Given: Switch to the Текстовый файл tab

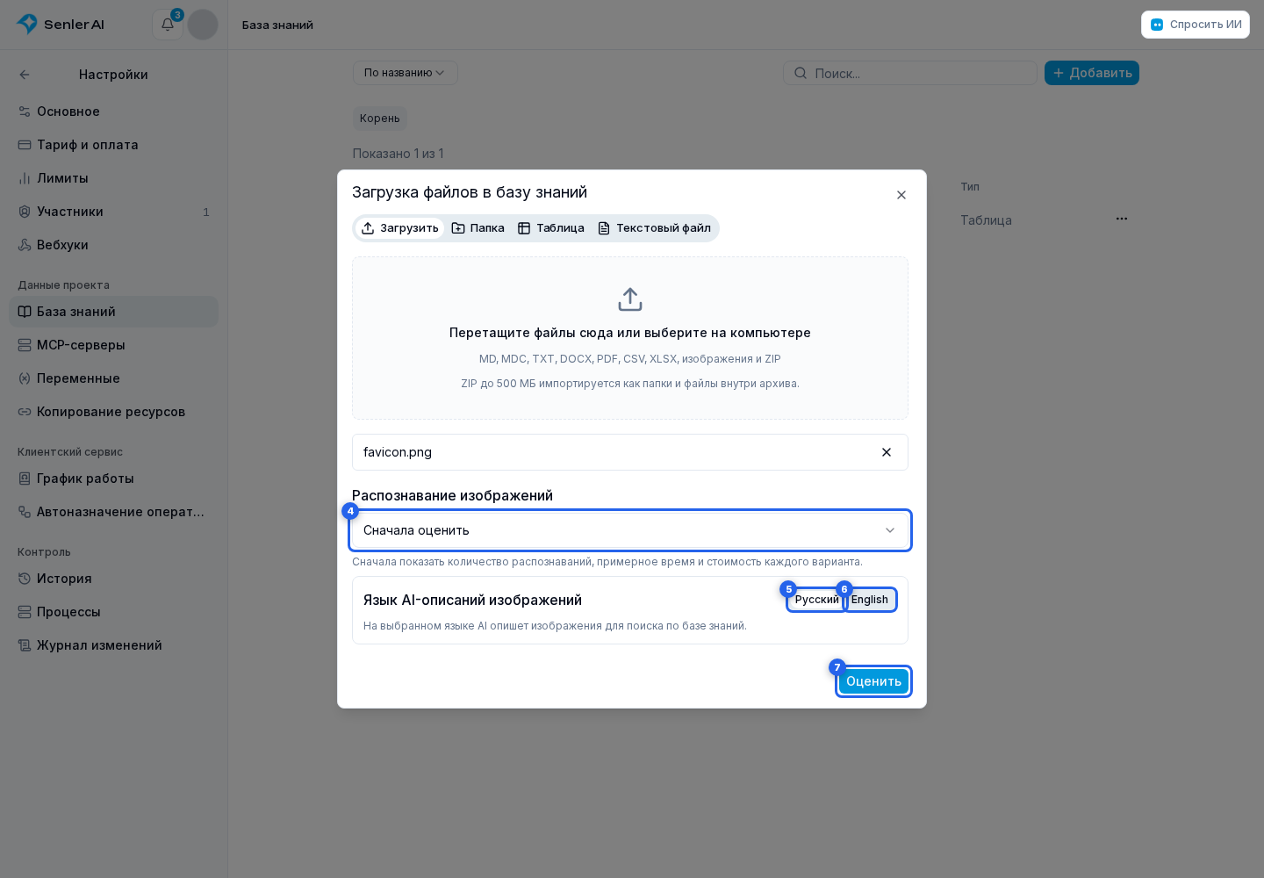Looking at the screenshot, I should 655,228.
